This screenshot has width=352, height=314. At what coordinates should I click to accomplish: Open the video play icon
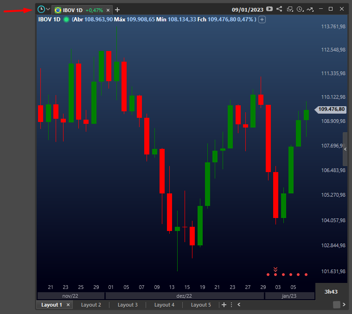click(269, 9)
